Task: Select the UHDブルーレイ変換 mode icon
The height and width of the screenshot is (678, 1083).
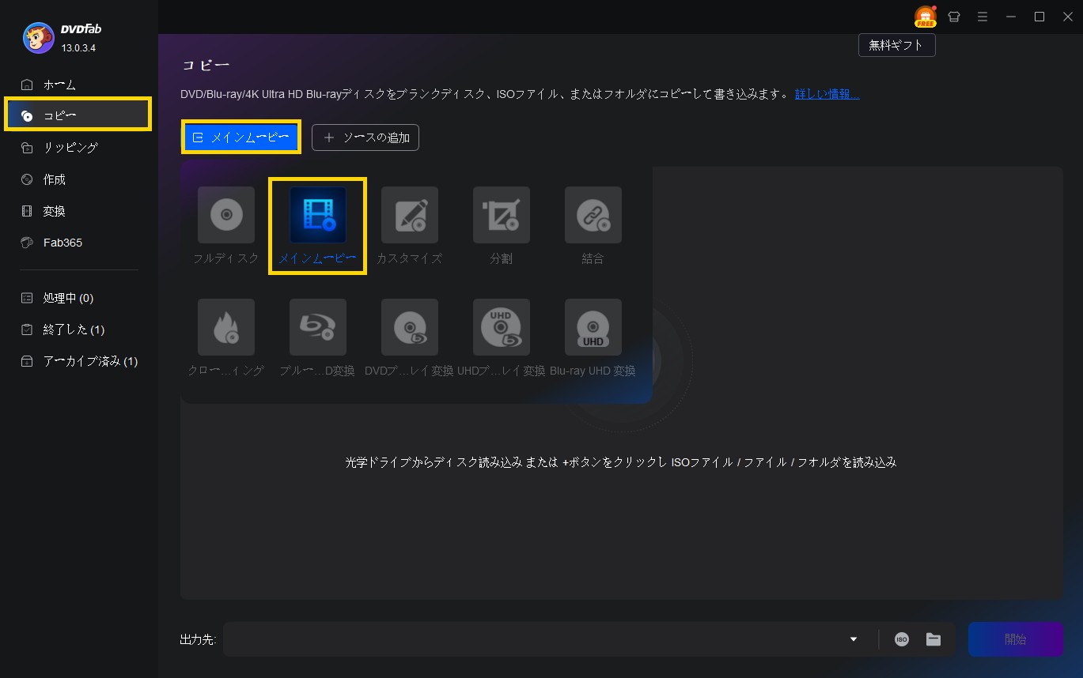Action: coord(502,327)
